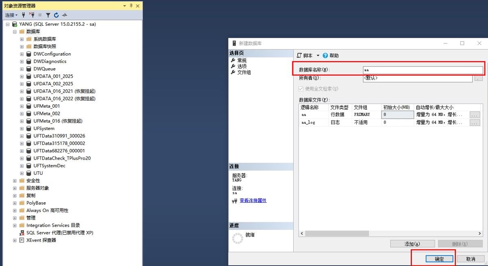
Task: Click the initial size cell of aa row
Action: pos(397,115)
